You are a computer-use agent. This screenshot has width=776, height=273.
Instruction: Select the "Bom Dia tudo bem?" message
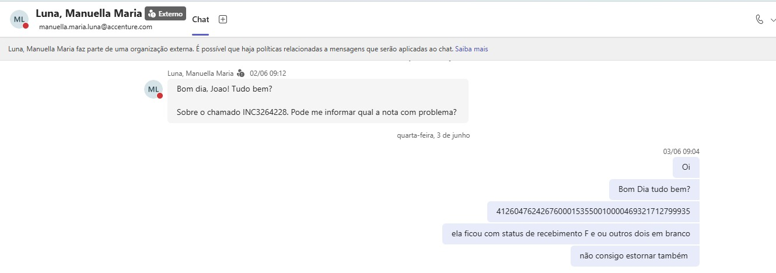click(655, 190)
